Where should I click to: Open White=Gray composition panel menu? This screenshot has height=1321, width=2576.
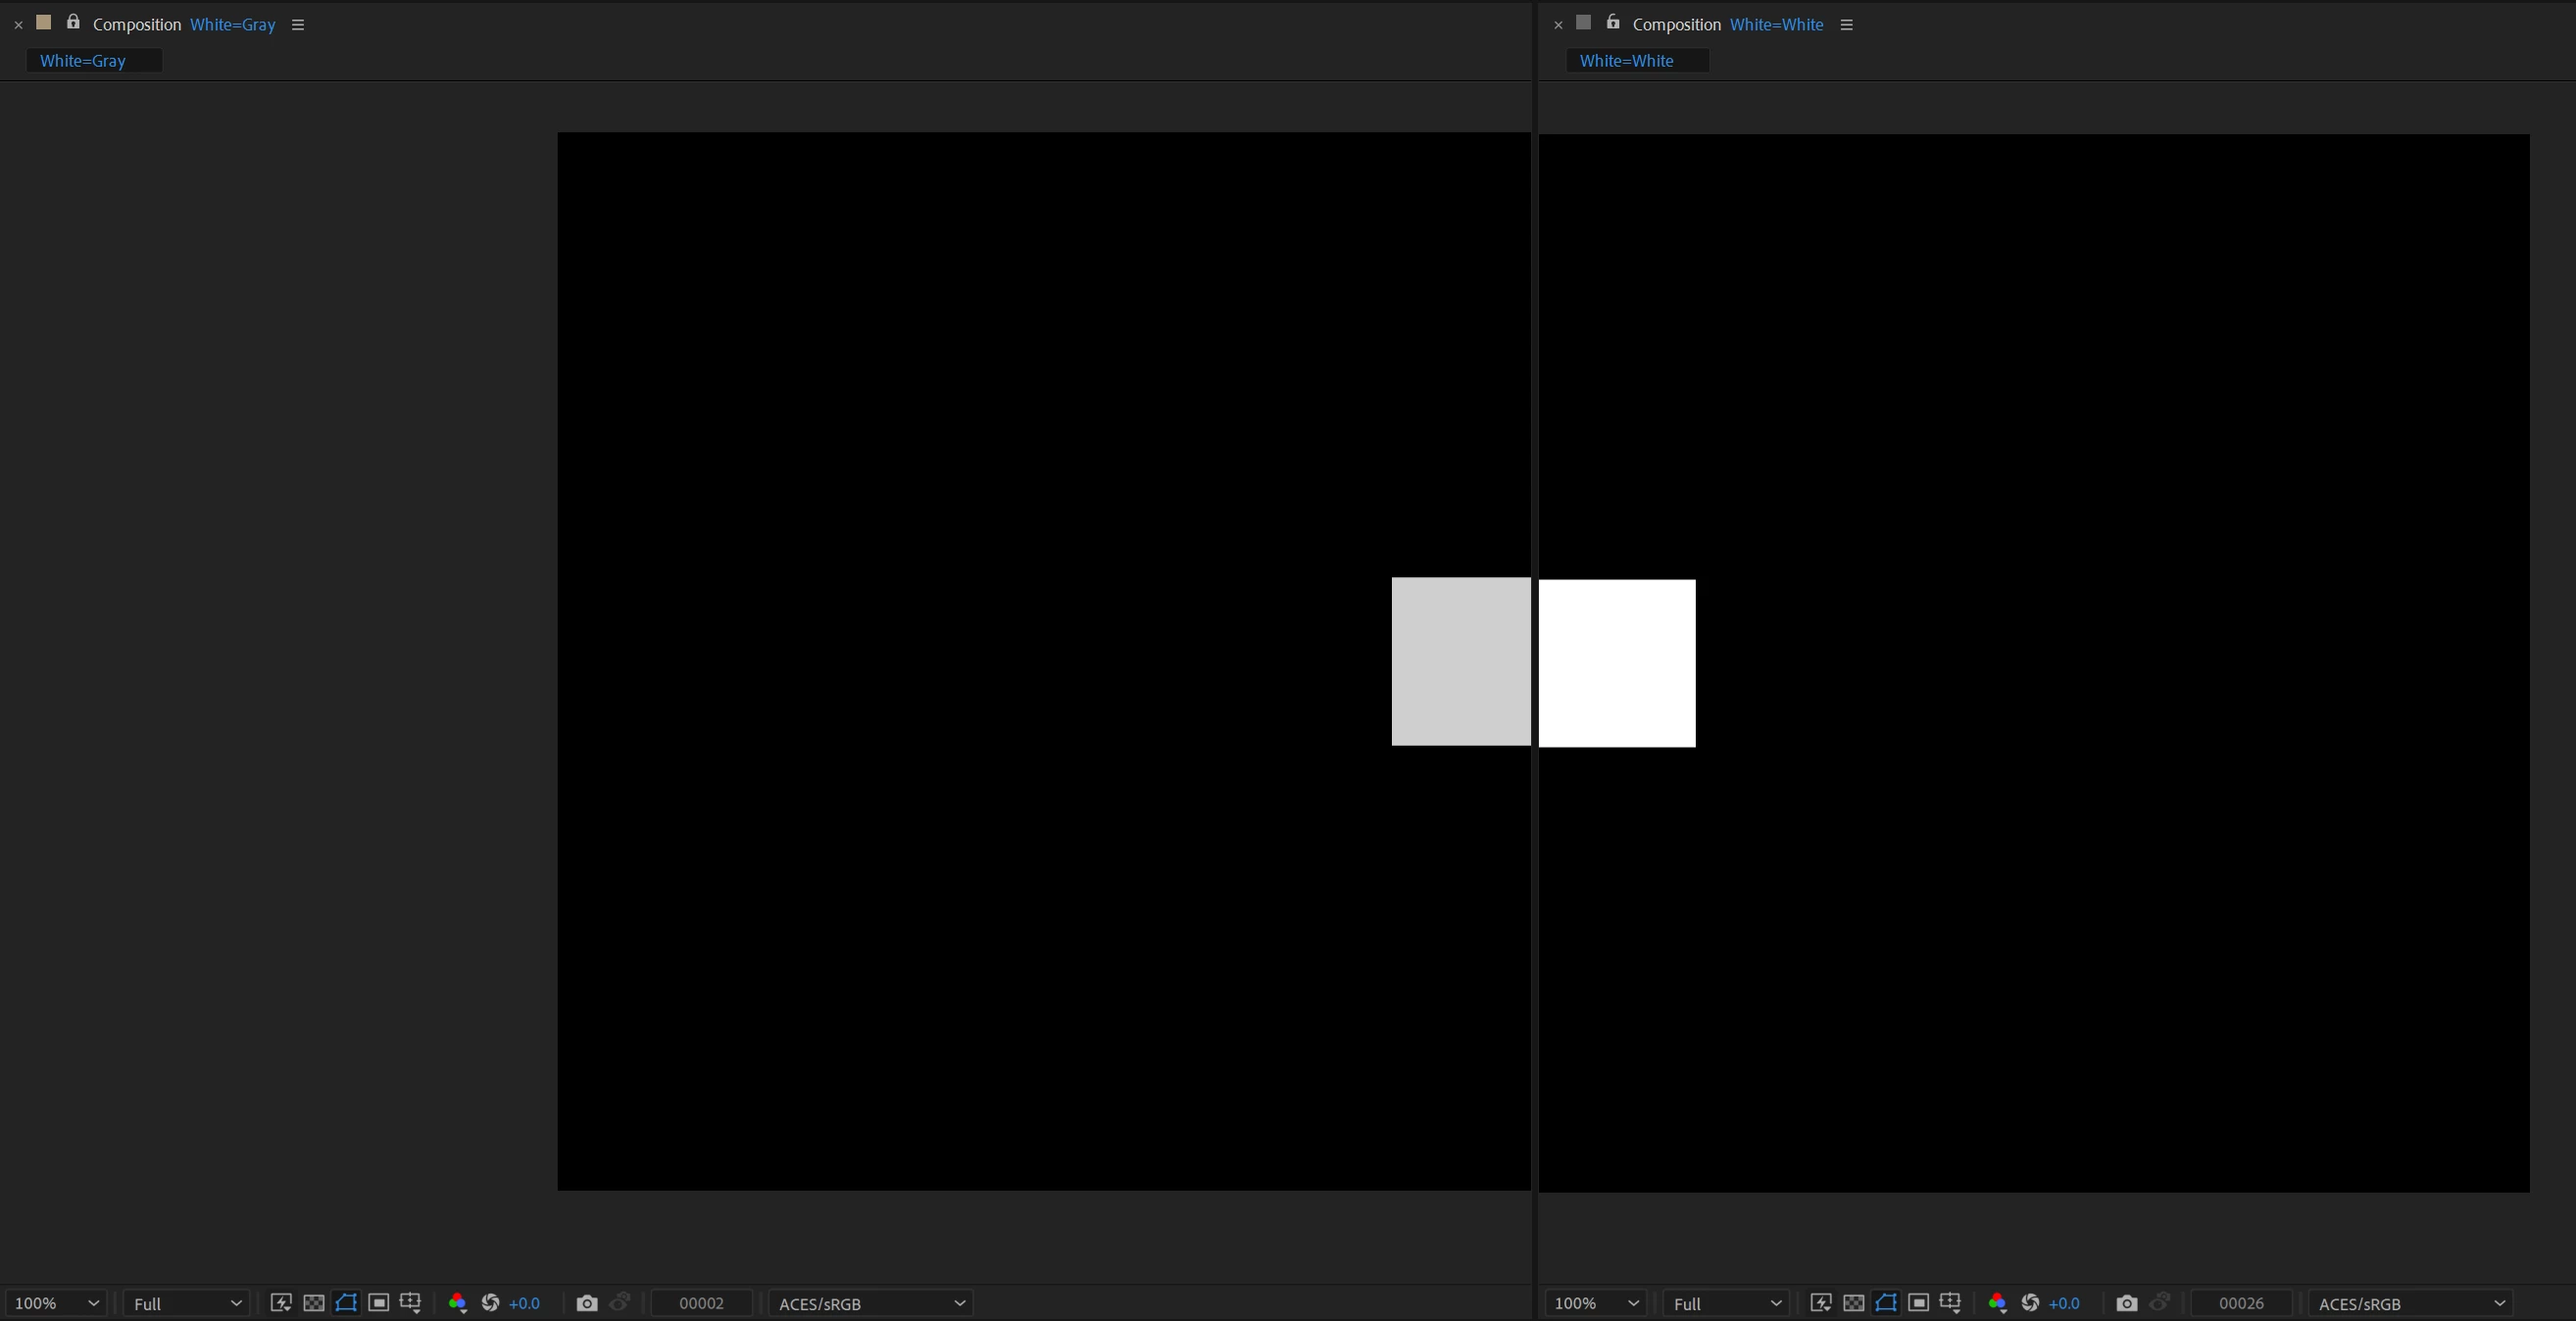pyautogui.click(x=297, y=25)
